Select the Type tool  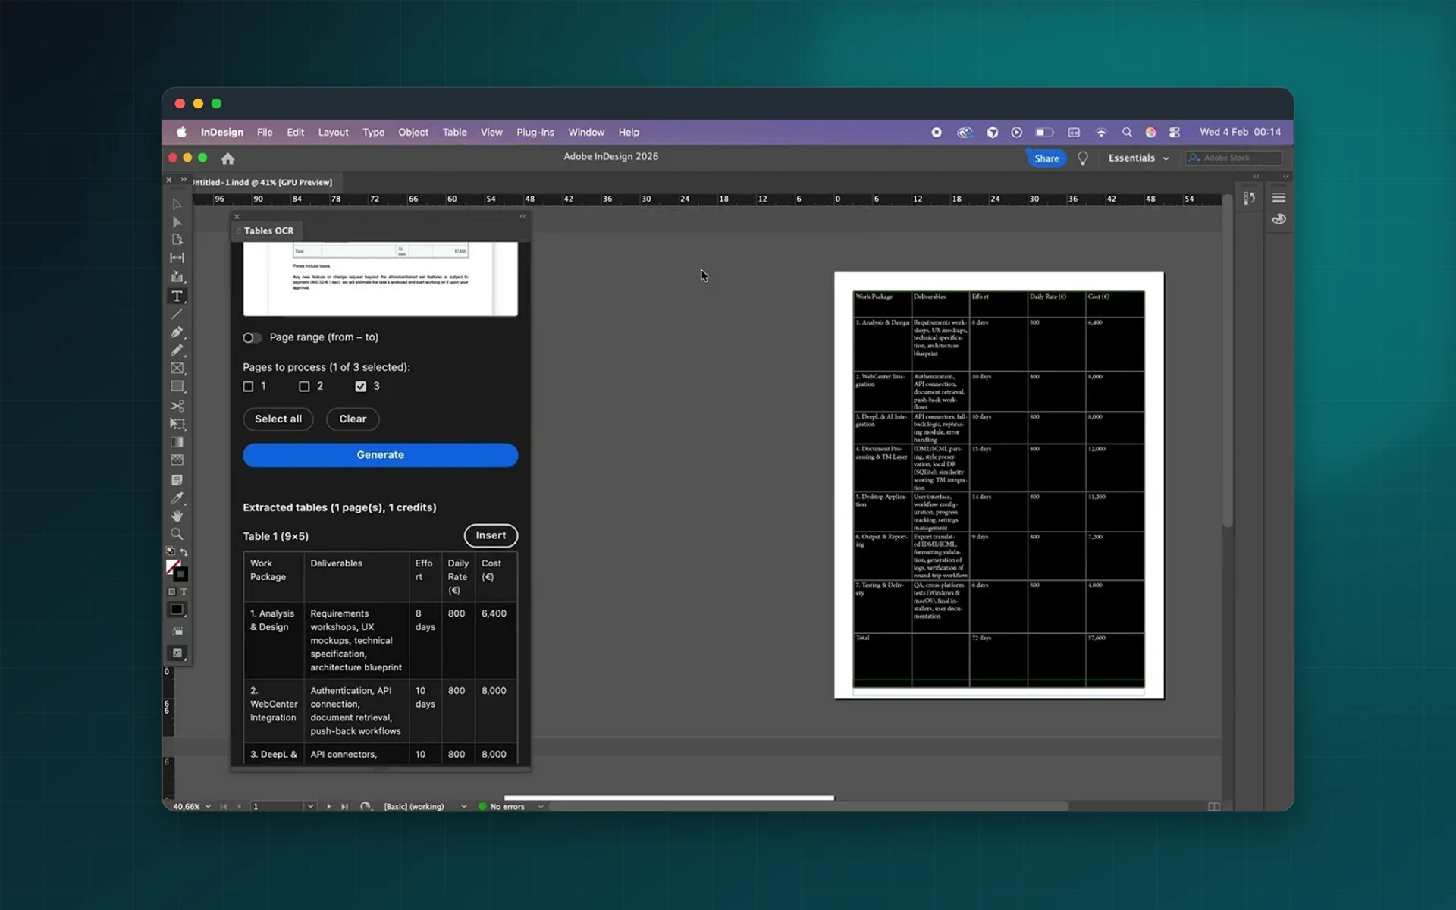177,296
